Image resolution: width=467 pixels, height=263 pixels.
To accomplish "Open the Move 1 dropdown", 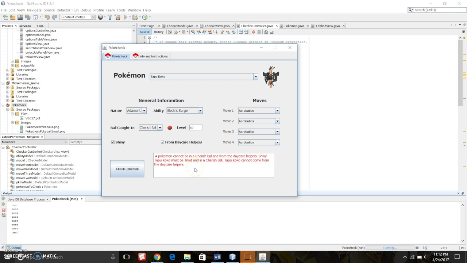I will pyautogui.click(x=277, y=111).
